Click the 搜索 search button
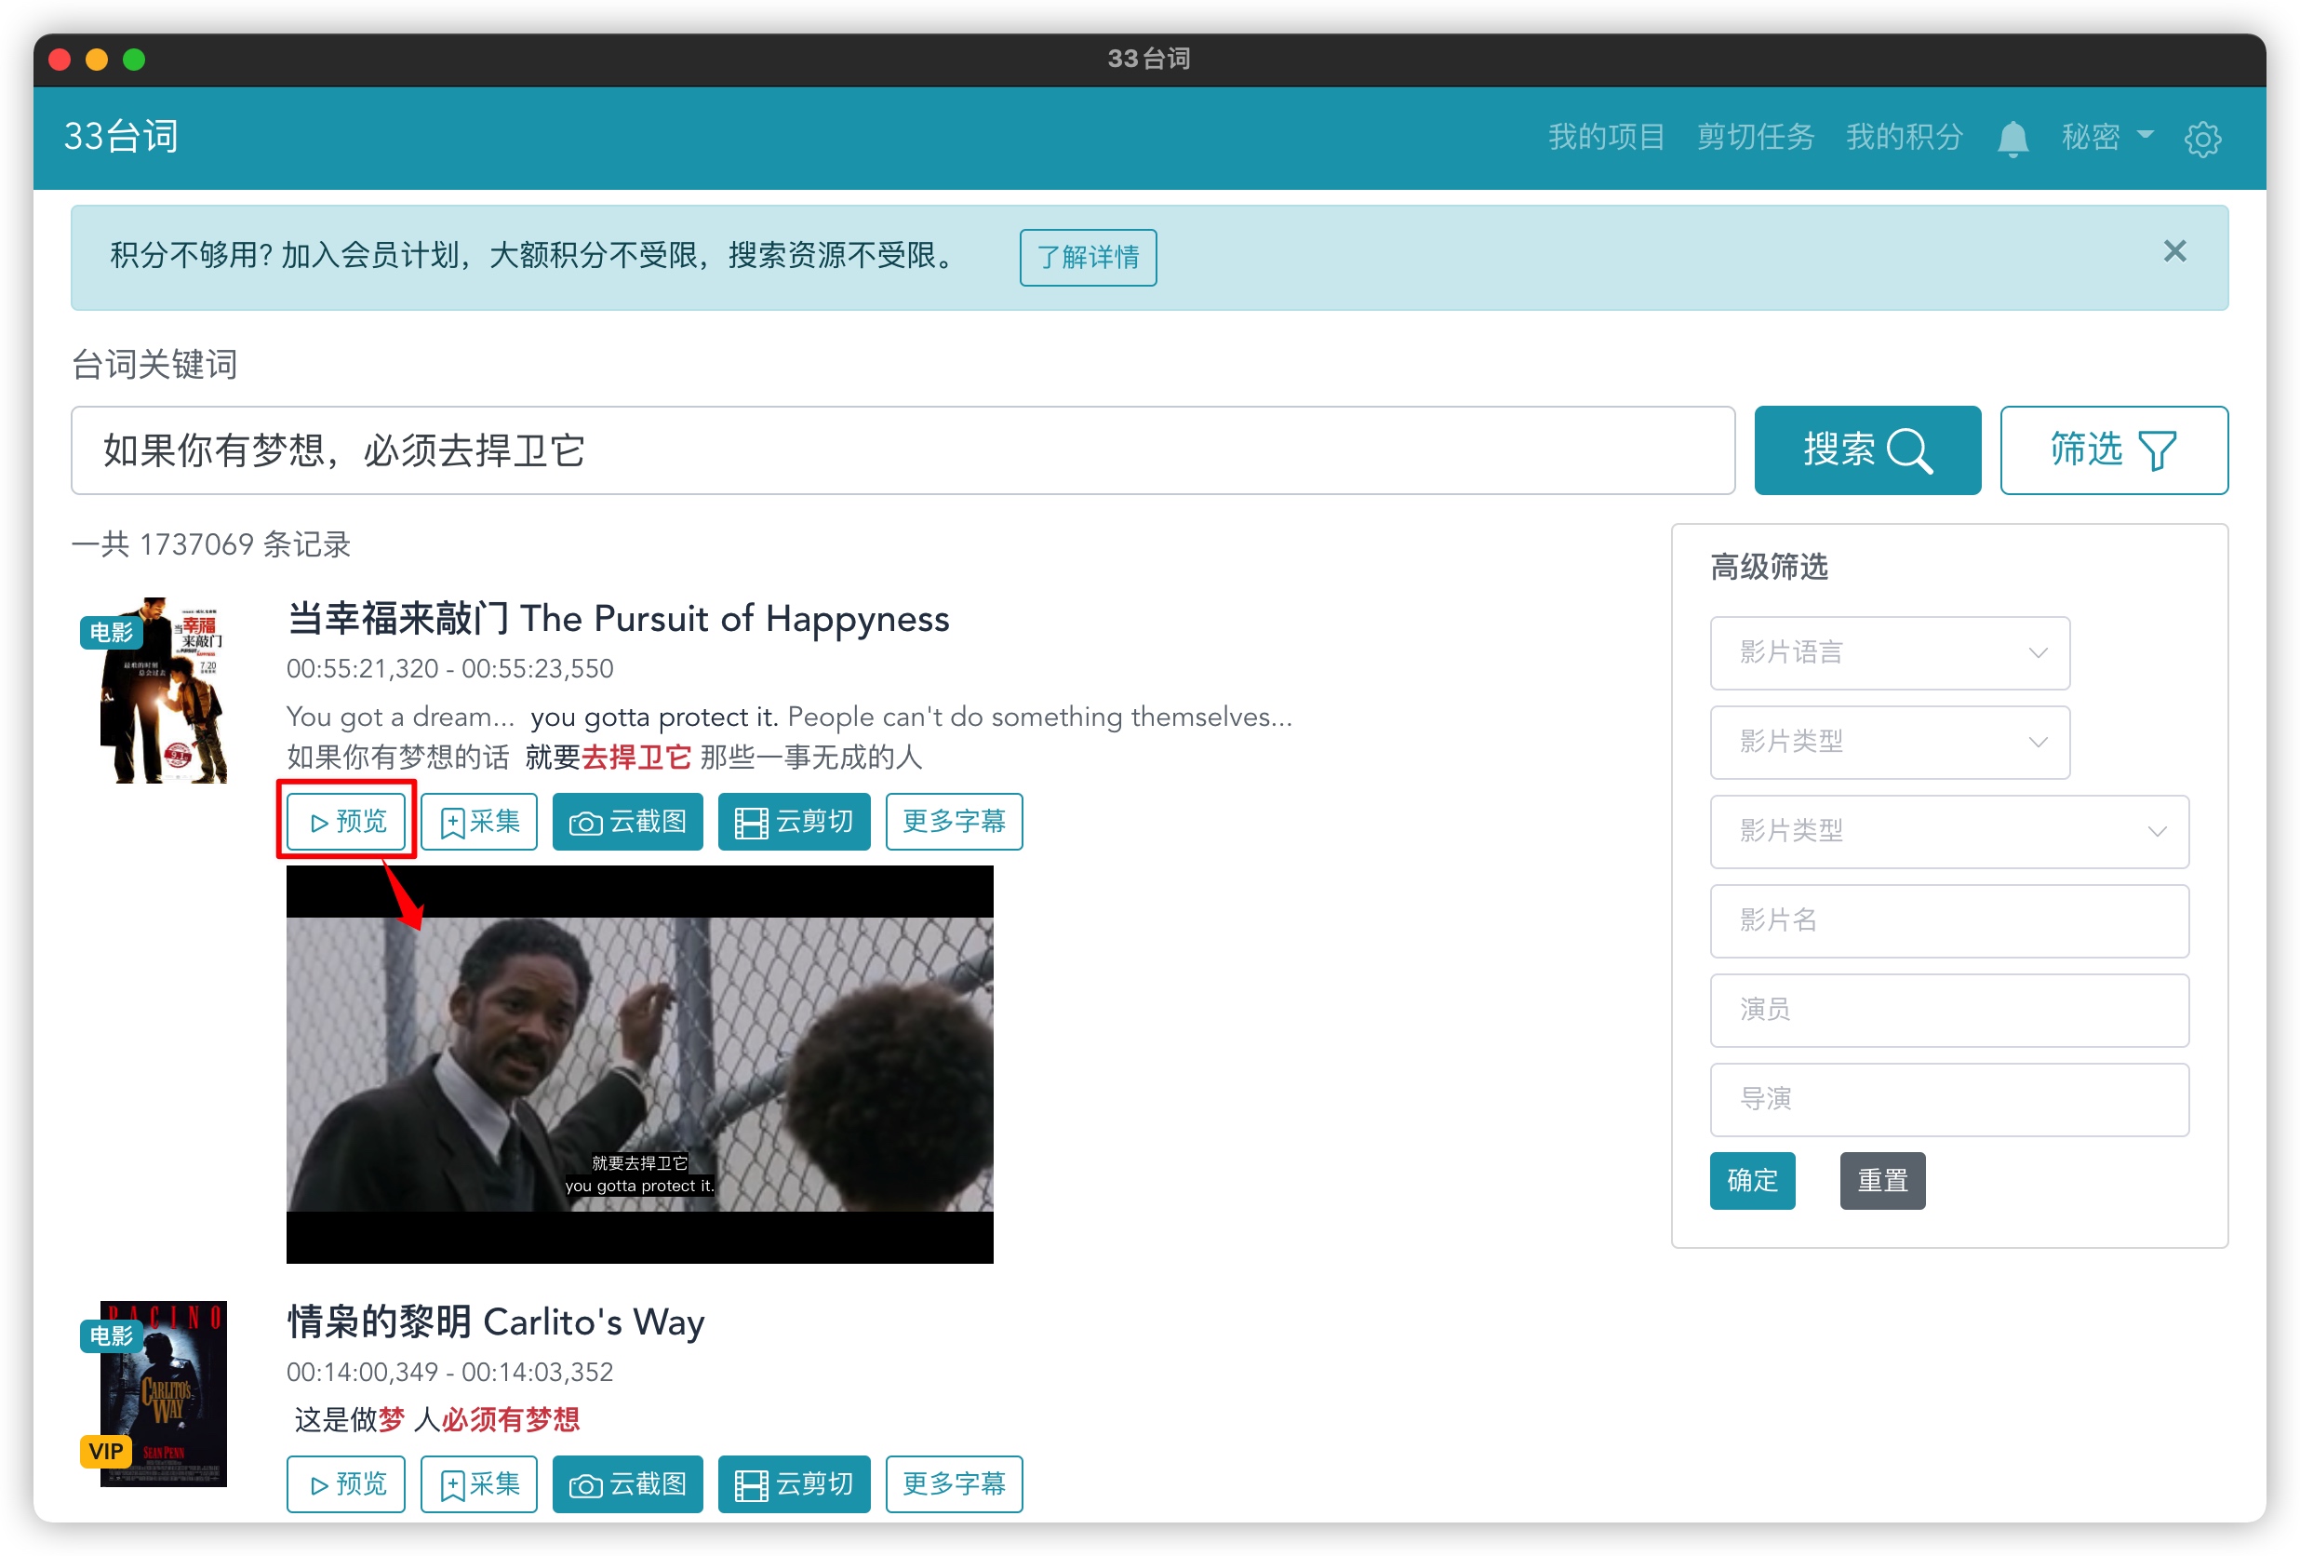Viewport: 2300px width, 1556px height. click(1866, 449)
